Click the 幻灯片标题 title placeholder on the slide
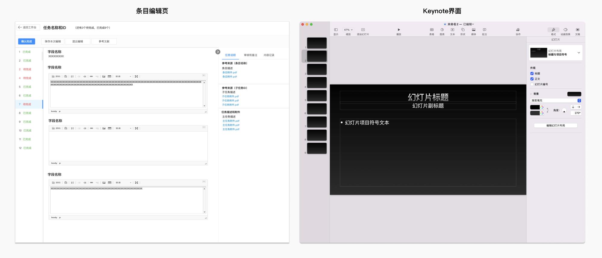The image size is (602, 258). [428, 97]
